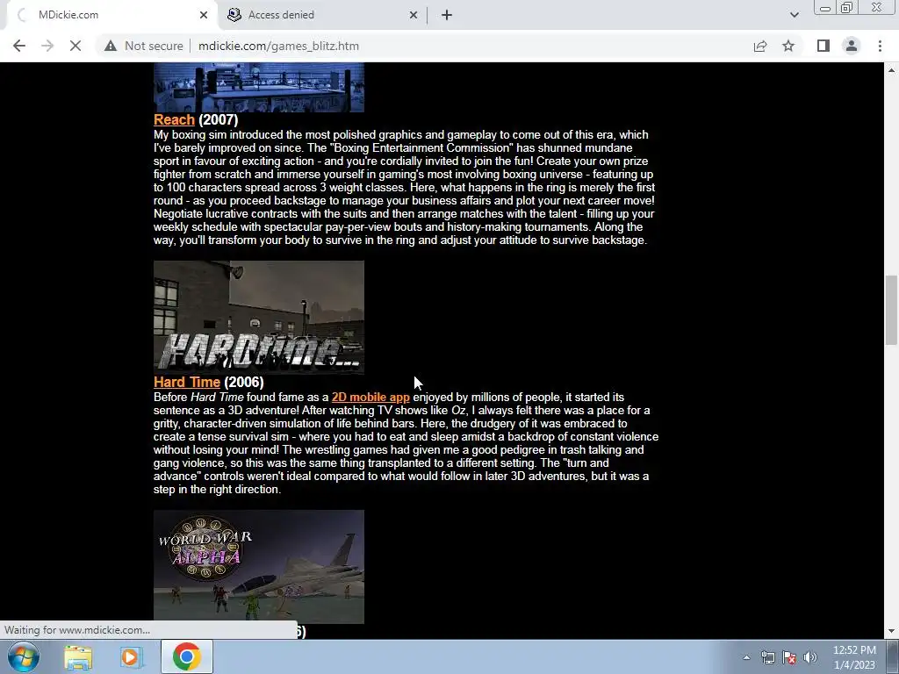Viewport: 899px width, 674px height.
Task: Click the Hard Time (2006) year text
Action: (x=244, y=382)
